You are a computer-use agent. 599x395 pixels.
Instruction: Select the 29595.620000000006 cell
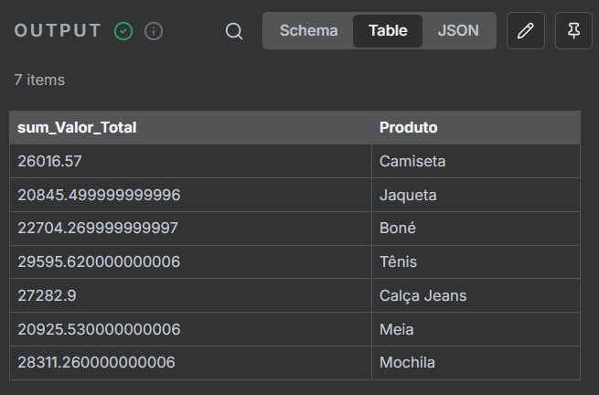tap(190, 262)
